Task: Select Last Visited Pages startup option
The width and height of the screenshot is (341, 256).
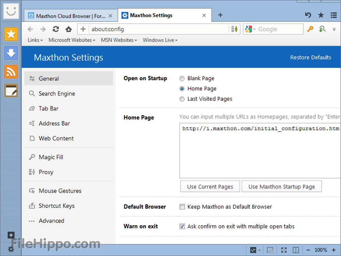Action: click(x=182, y=99)
